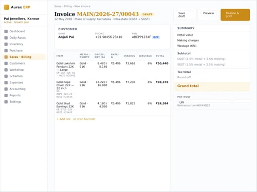Select Gold Stud Earrings 22K item
Image resolution: width=257 pixels, height=192 pixels.
tap(65, 105)
